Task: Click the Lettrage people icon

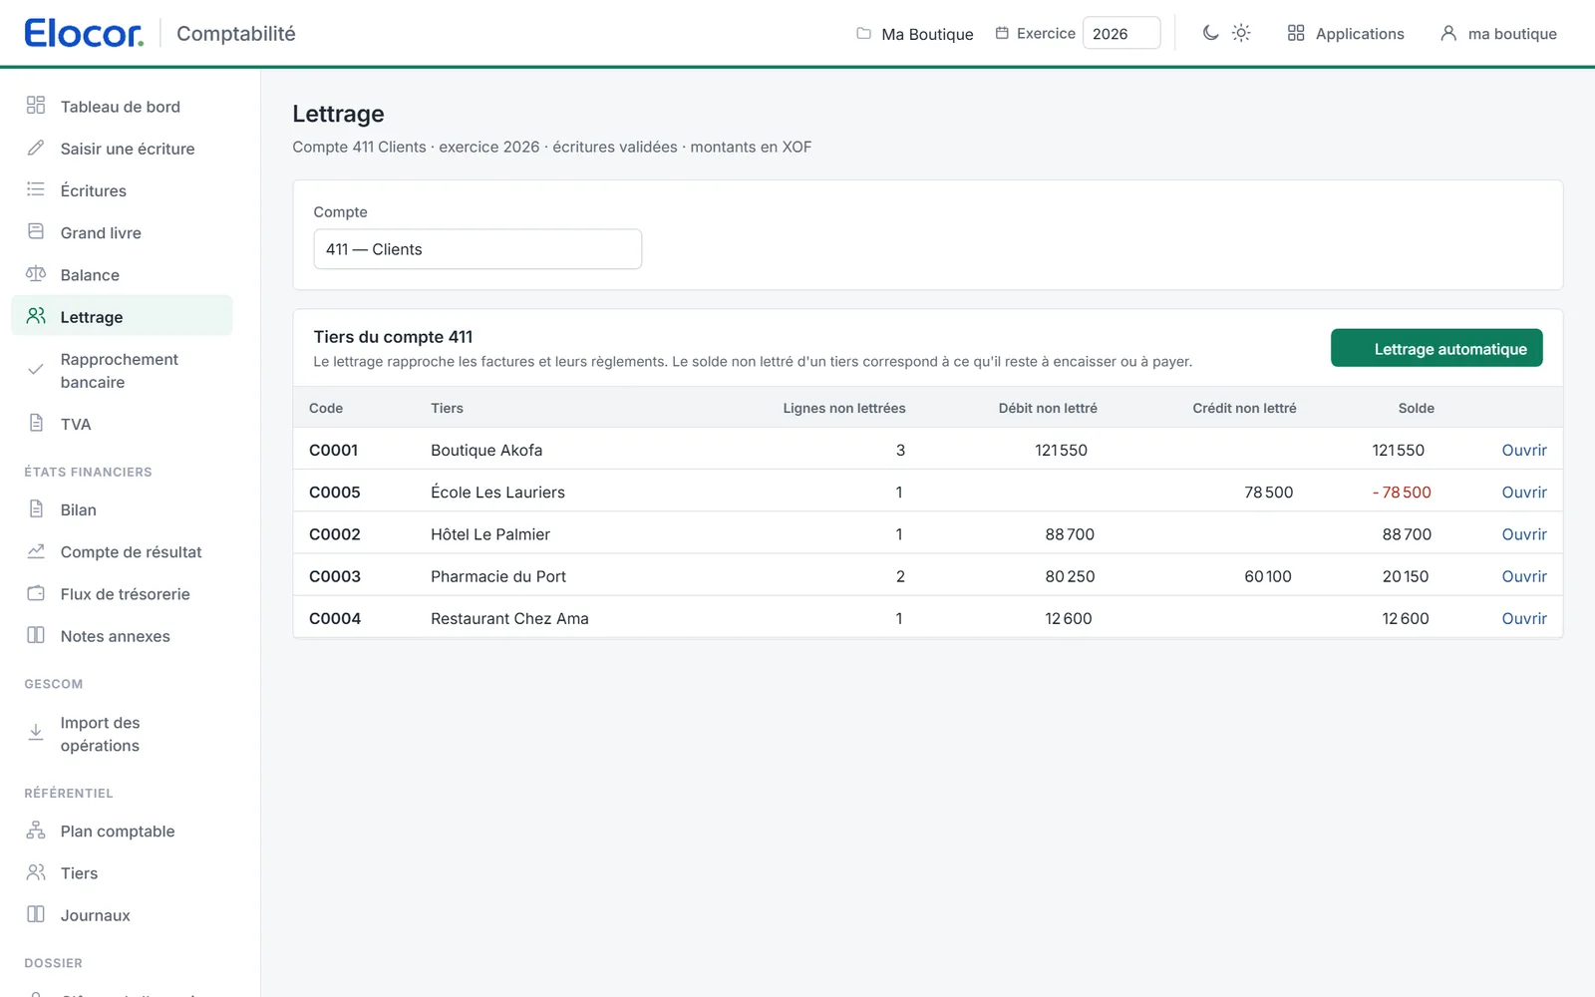Action: [x=36, y=316]
